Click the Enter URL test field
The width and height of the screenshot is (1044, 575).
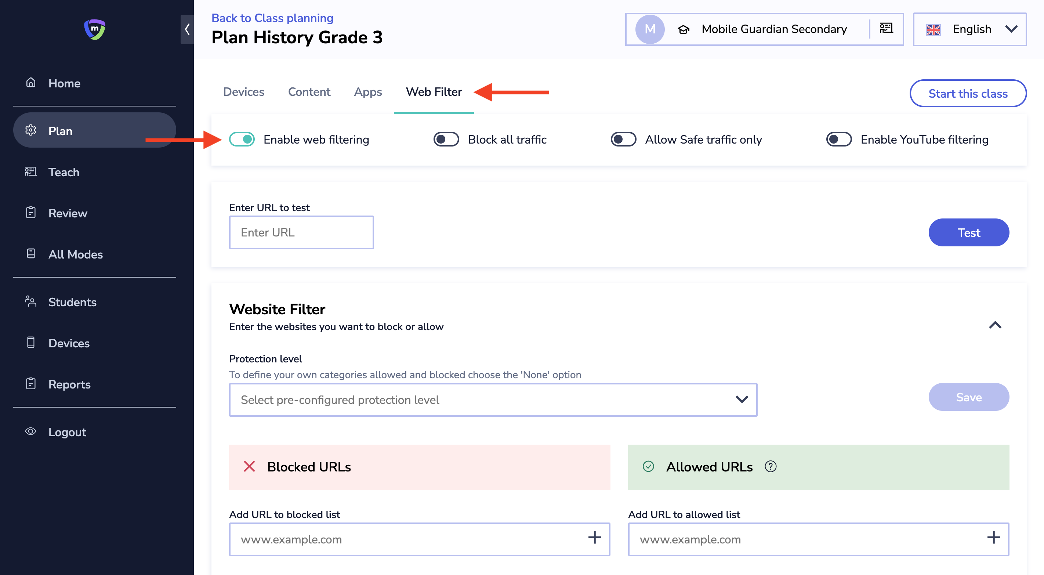pyautogui.click(x=301, y=232)
